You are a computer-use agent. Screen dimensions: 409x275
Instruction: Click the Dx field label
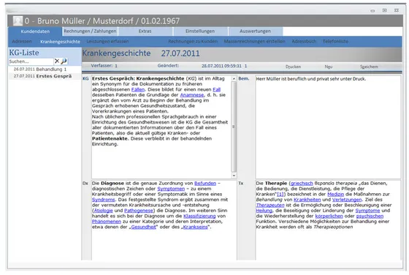[85, 184]
